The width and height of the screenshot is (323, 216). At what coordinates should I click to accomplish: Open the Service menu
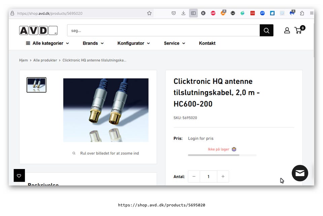tap(174, 43)
